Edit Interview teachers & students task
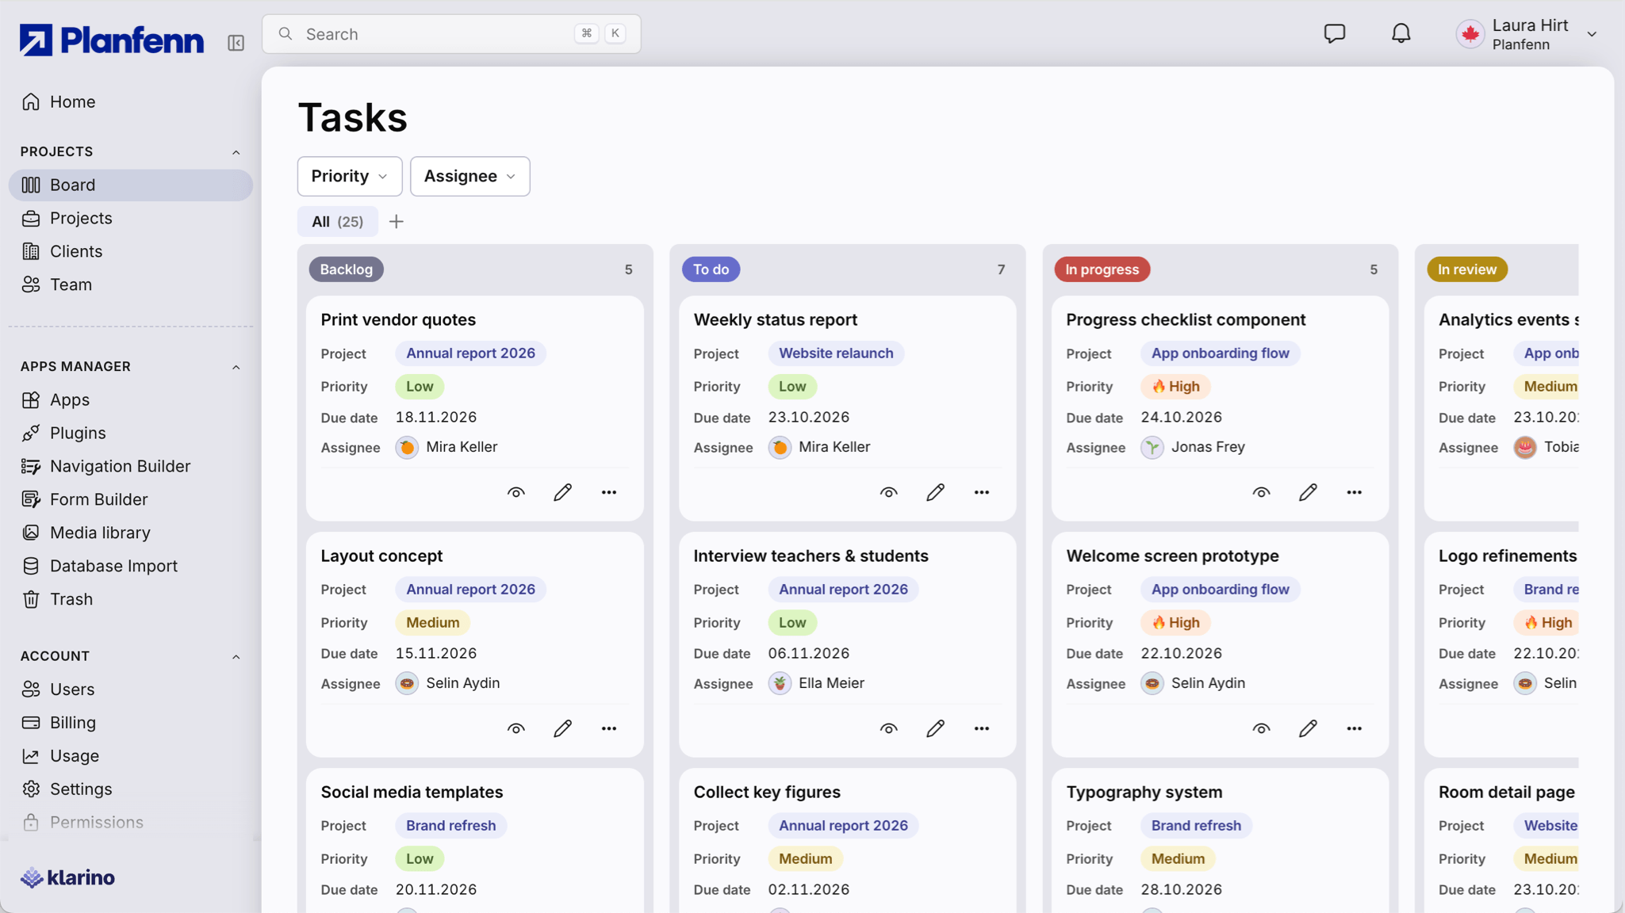 tap(935, 728)
